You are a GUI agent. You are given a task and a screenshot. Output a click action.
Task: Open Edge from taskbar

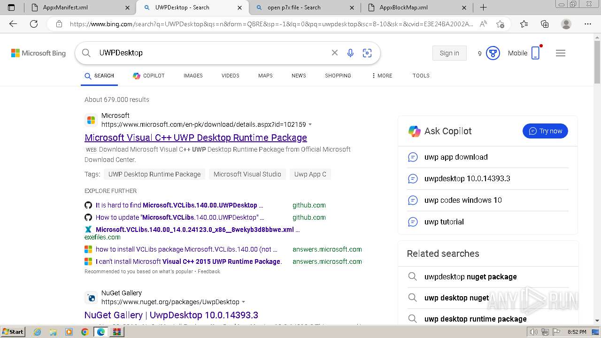pyautogui.click(x=101, y=332)
